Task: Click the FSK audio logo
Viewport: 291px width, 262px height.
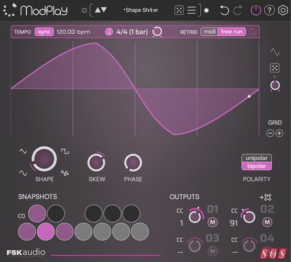Action: [26, 252]
